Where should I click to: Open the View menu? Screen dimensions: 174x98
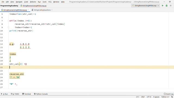click(12, 2)
